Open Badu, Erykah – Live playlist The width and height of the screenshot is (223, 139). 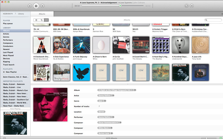[x=12, y=87]
